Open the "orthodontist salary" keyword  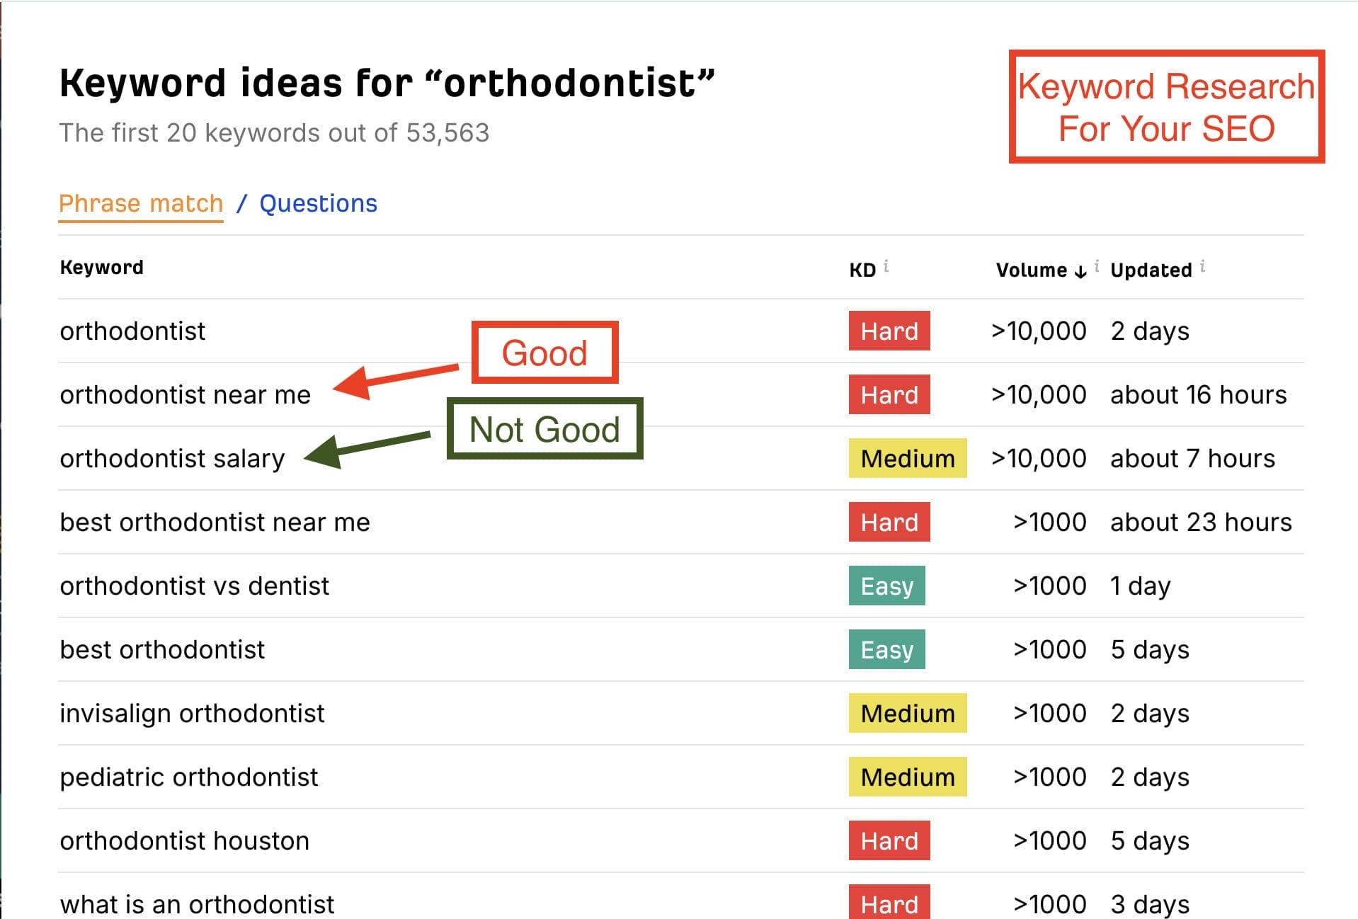click(172, 458)
